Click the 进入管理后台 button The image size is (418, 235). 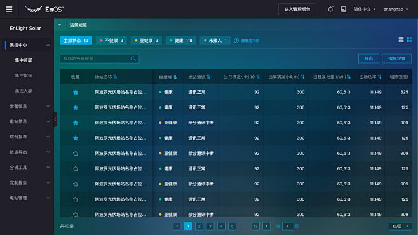[x=297, y=10]
